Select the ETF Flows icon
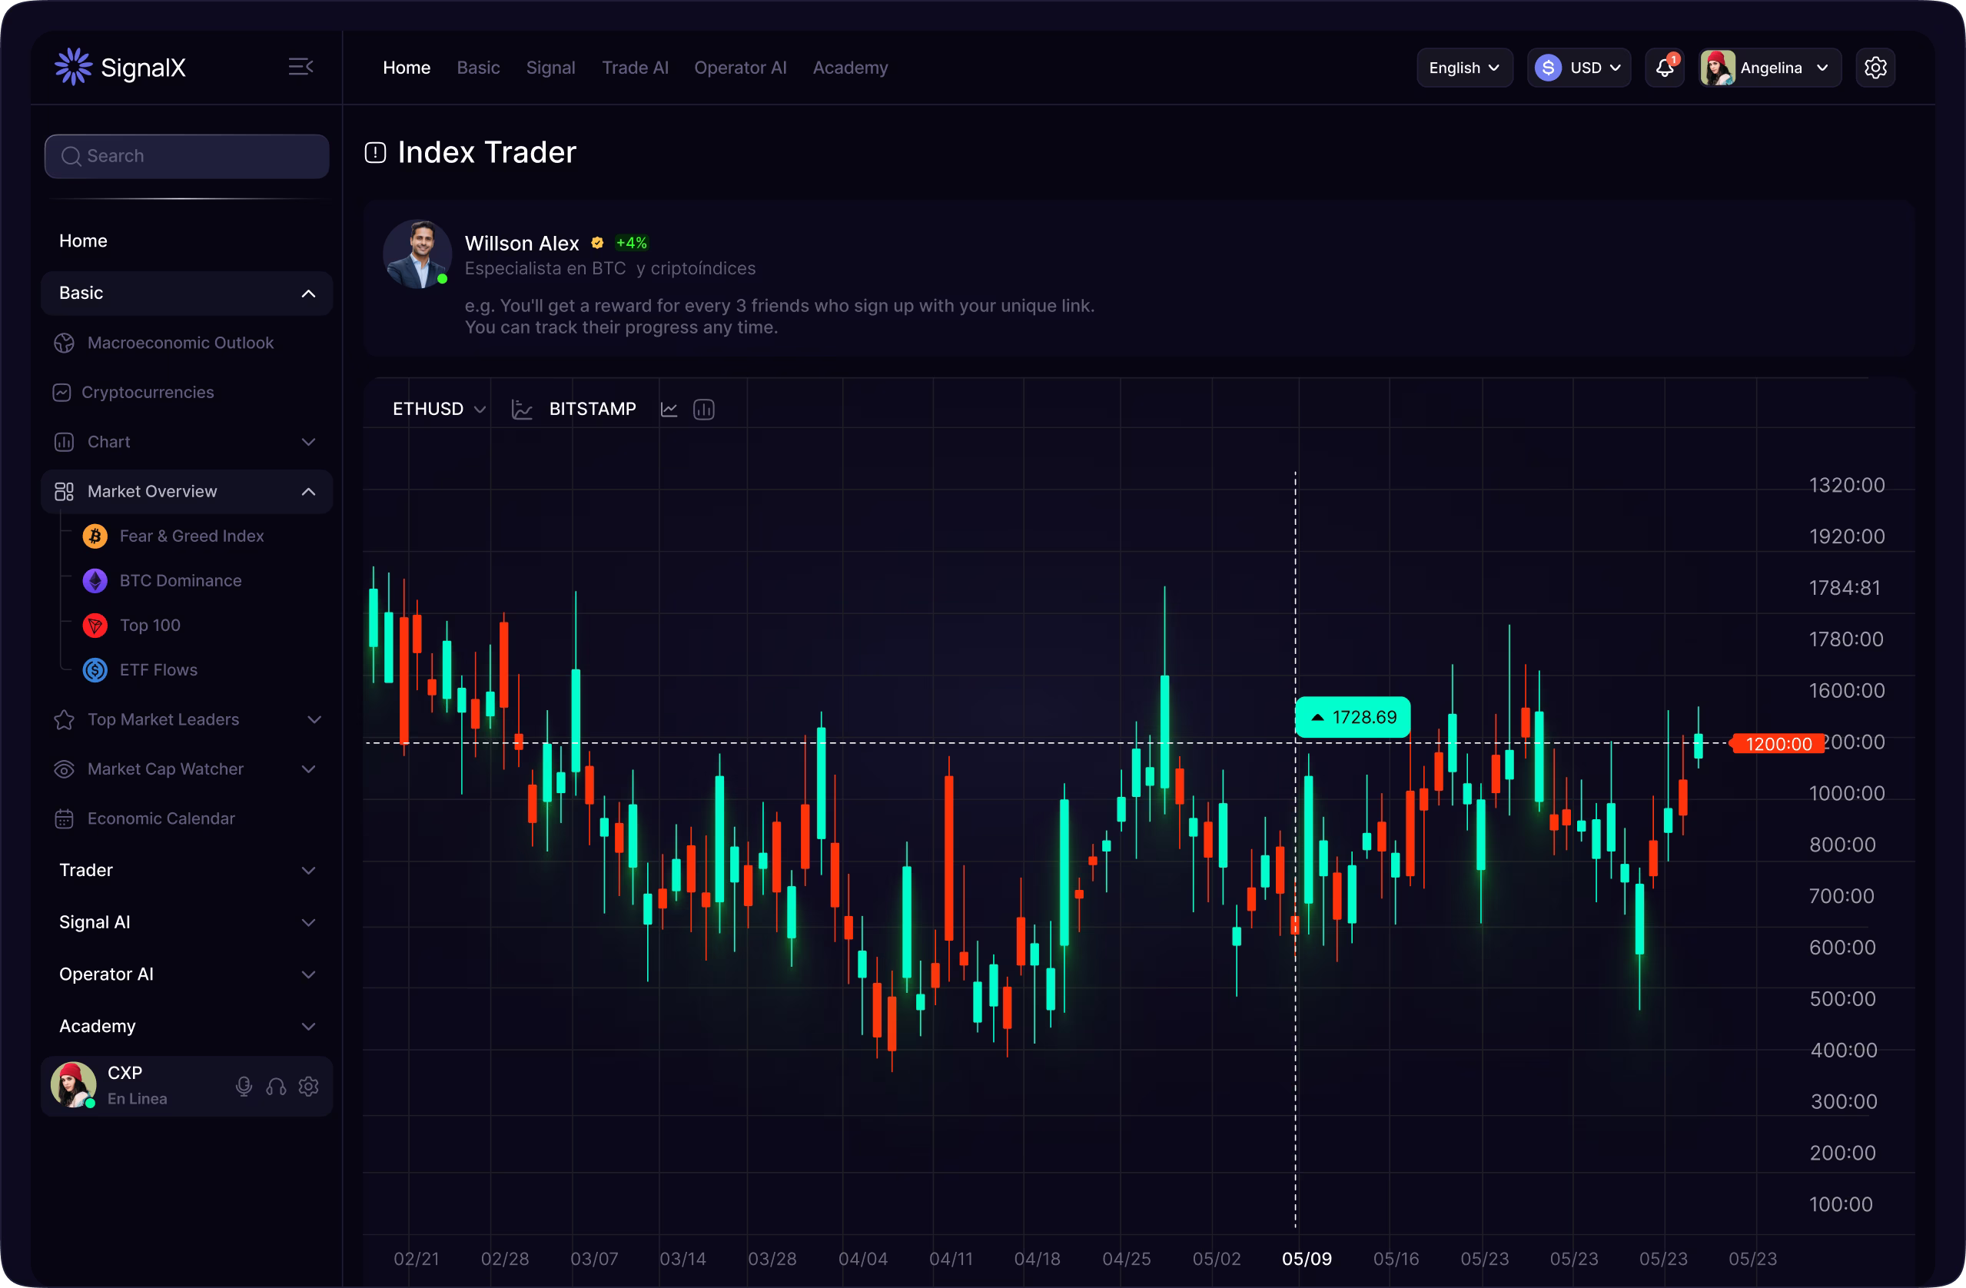The height and width of the screenshot is (1288, 1966). point(95,670)
